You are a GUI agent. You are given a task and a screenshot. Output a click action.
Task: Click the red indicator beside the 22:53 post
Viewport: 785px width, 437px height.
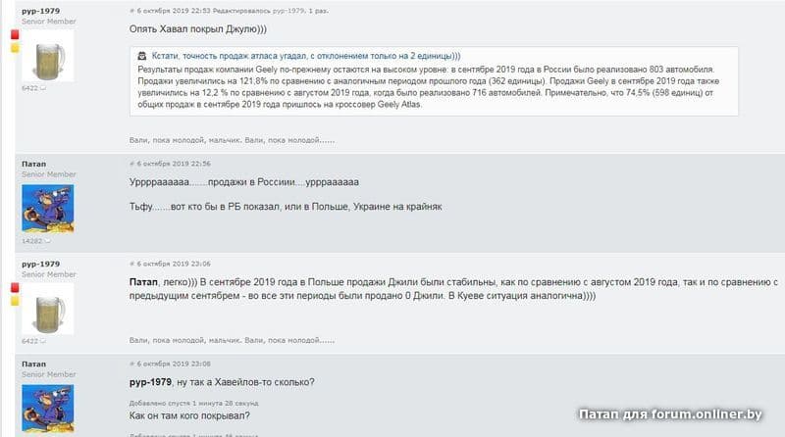[15, 34]
